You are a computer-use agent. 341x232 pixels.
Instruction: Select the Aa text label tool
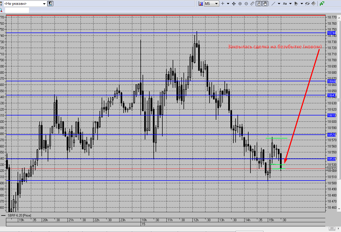[x=285, y=4]
